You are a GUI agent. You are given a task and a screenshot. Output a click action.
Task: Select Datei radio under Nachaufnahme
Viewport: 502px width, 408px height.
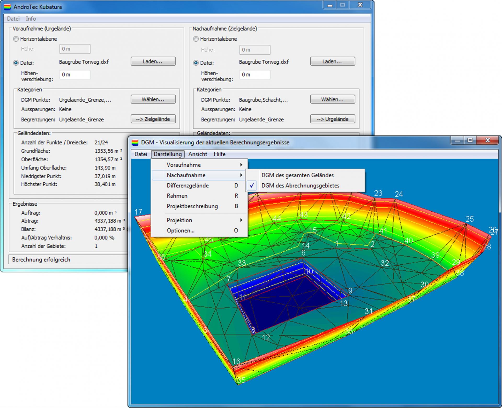(x=196, y=63)
